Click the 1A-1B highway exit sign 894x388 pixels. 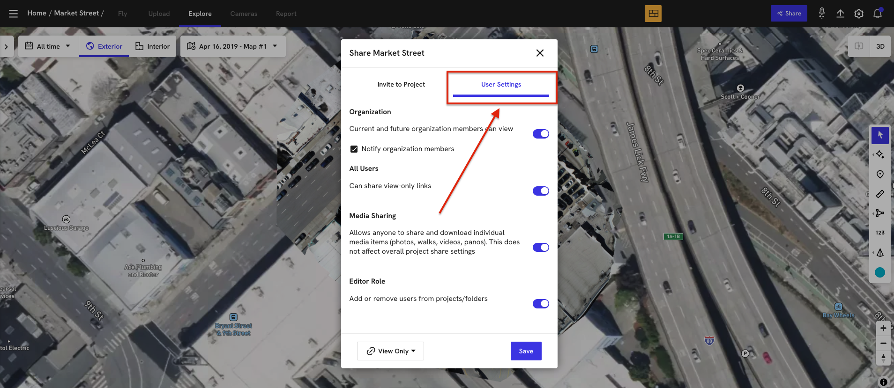click(x=673, y=236)
